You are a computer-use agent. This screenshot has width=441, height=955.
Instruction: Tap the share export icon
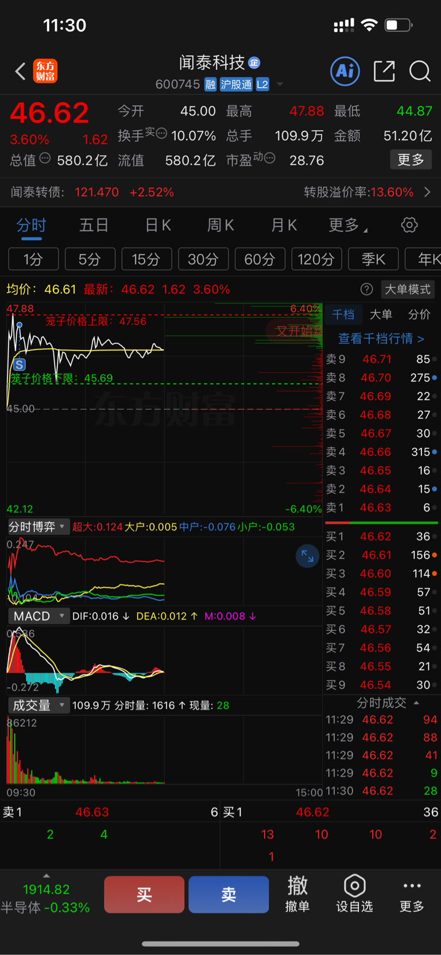pos(384,71)
